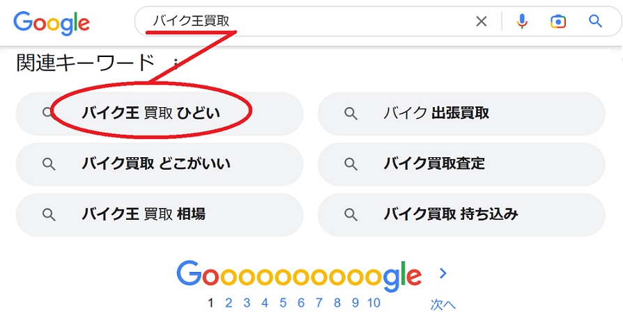The width and height of the screenshot is (623, 322).
Task: Select related search バイク買取 どこがいい
Action: [x=160, y=164]
